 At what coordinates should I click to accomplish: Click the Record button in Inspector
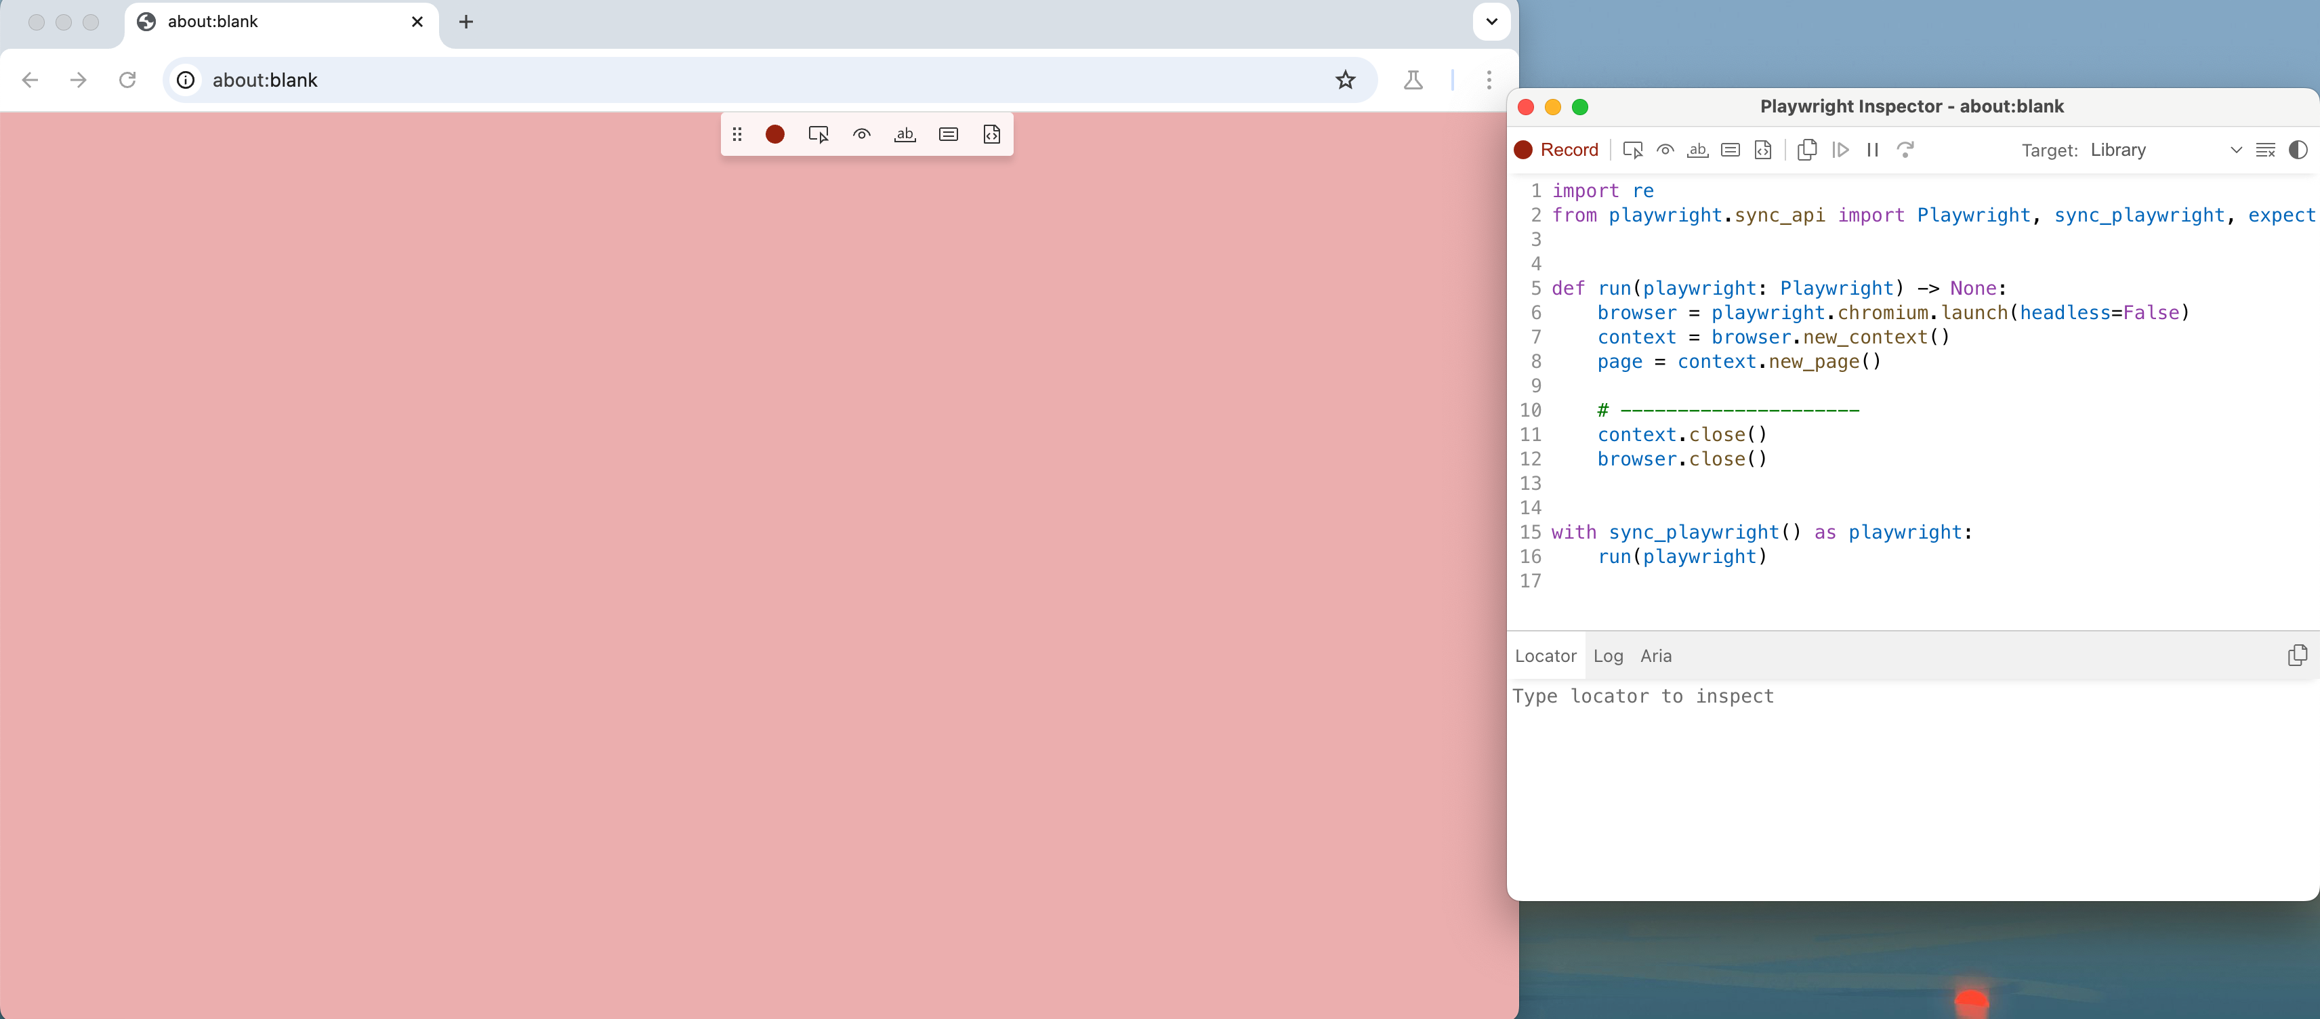(x=1556, y=150)
